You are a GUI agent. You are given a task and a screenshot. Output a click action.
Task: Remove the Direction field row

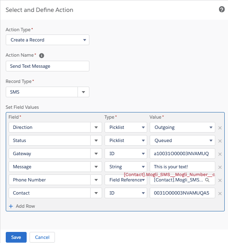click(x=220, y=128)
